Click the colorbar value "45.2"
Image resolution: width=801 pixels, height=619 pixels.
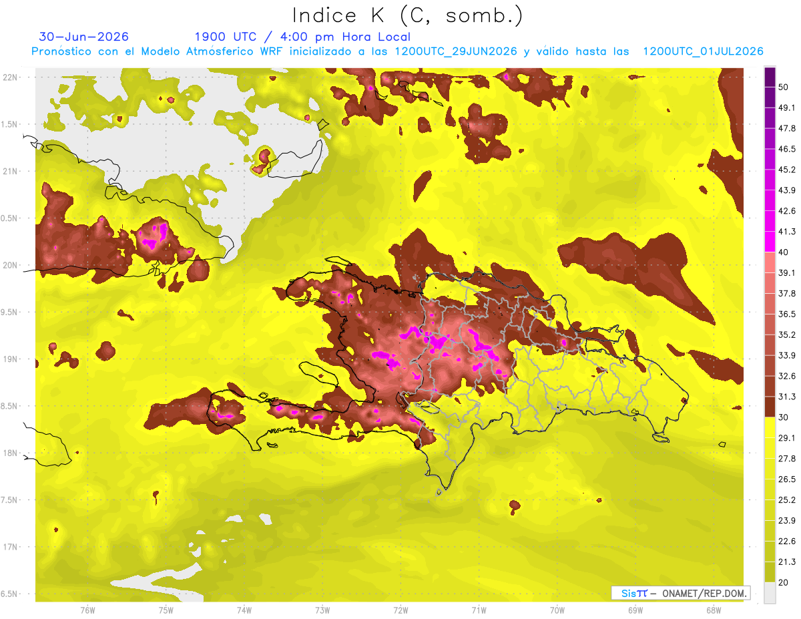click(x=787, y=170)
